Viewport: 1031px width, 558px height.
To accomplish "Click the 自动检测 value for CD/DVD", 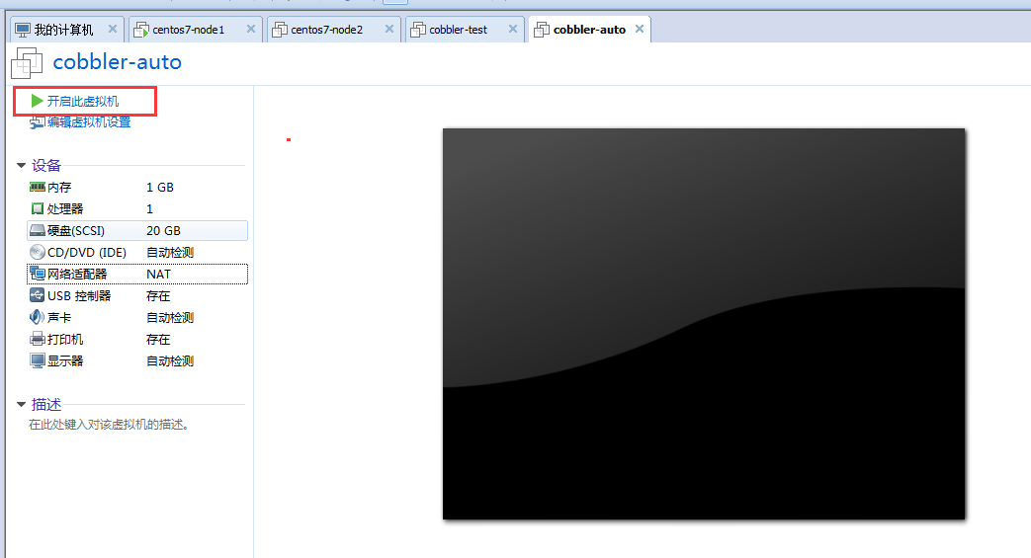I will pyautogui.click(x=170, y=253).
